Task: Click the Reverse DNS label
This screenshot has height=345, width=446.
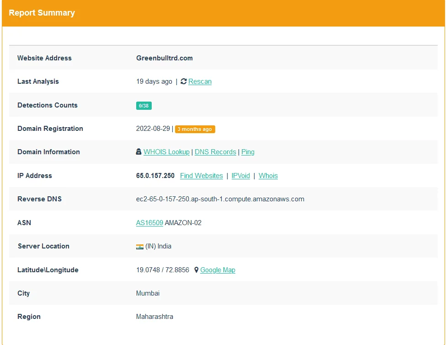Action: (40, 199)
